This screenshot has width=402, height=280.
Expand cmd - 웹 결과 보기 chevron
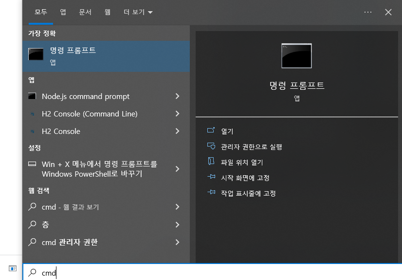click(177, 207)
